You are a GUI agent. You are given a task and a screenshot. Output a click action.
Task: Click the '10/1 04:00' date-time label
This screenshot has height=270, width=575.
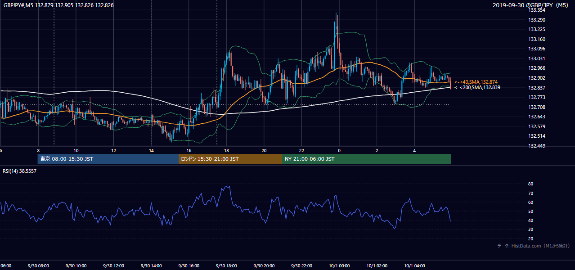coord(414,266)
